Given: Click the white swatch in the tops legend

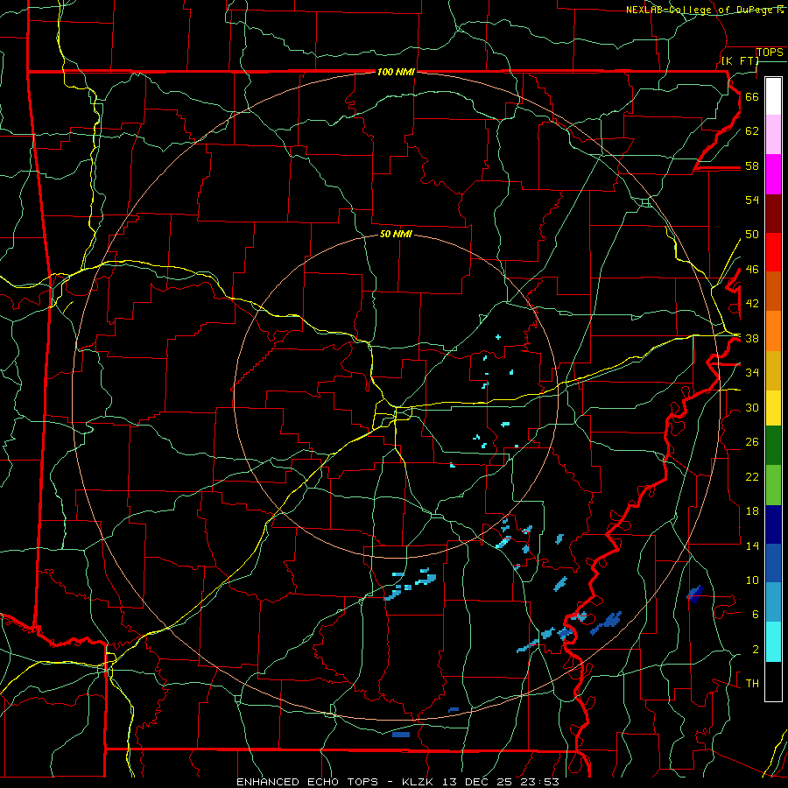Looking at the screenshot, I should (x=773, y=96).
